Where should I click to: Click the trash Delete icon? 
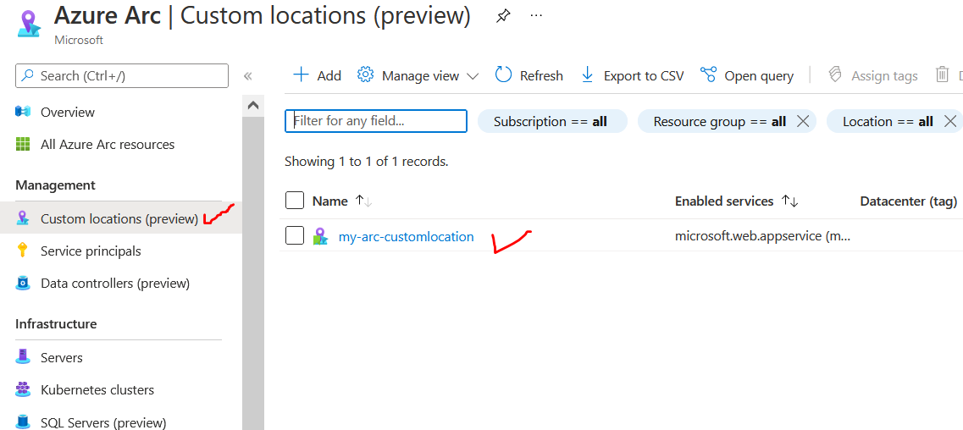click(942, 74)
